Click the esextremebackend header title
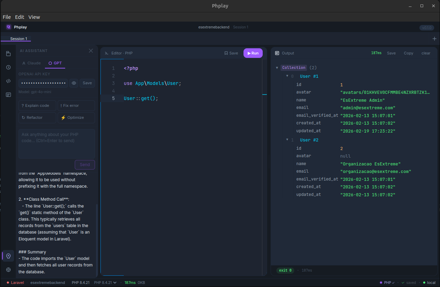Viewport: 440px width, 287px height. [x=214, y=27]
